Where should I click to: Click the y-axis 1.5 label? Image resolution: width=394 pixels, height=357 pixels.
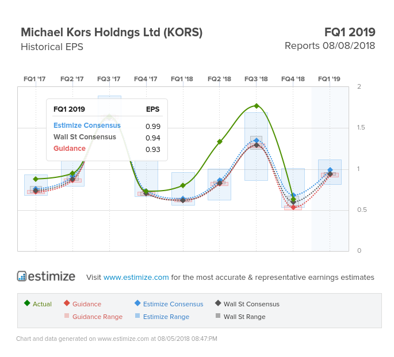point(361,128)
